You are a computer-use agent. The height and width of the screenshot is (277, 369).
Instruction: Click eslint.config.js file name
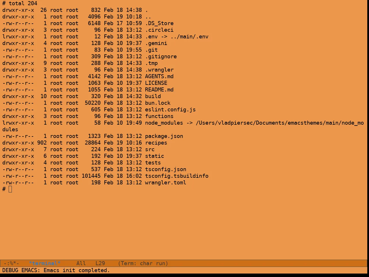(170, 110)
